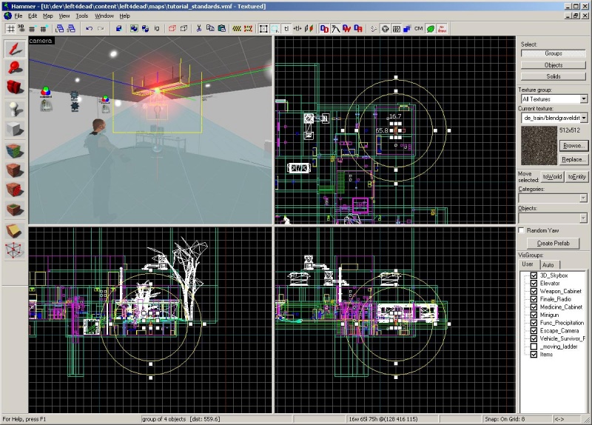Open the Texture group dropdown
The width and height of the screenshot is (592, 425).
point(584,99)
